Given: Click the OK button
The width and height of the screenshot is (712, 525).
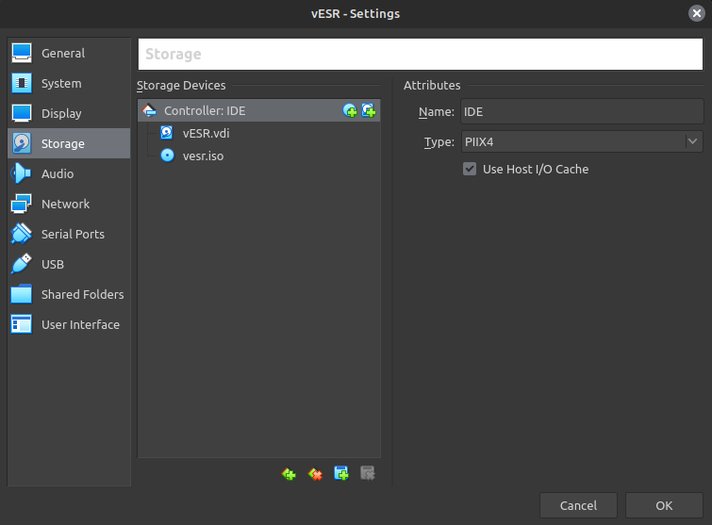Looking at the screenshot, I should click(664, 506).
